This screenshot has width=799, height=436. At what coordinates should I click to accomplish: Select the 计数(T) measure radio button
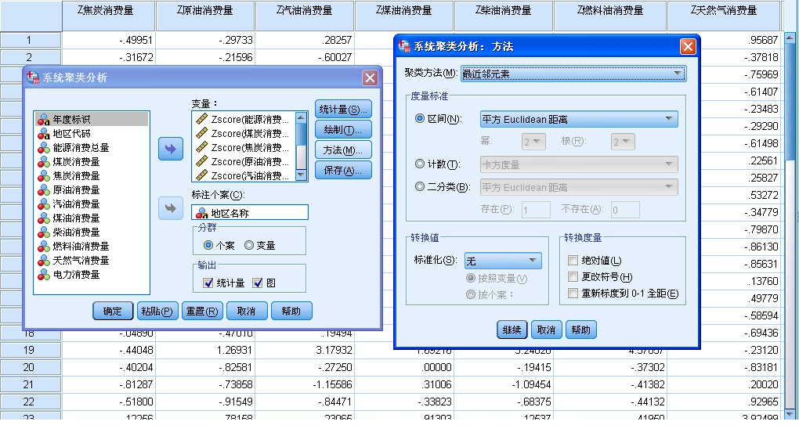tap(420, 164)
